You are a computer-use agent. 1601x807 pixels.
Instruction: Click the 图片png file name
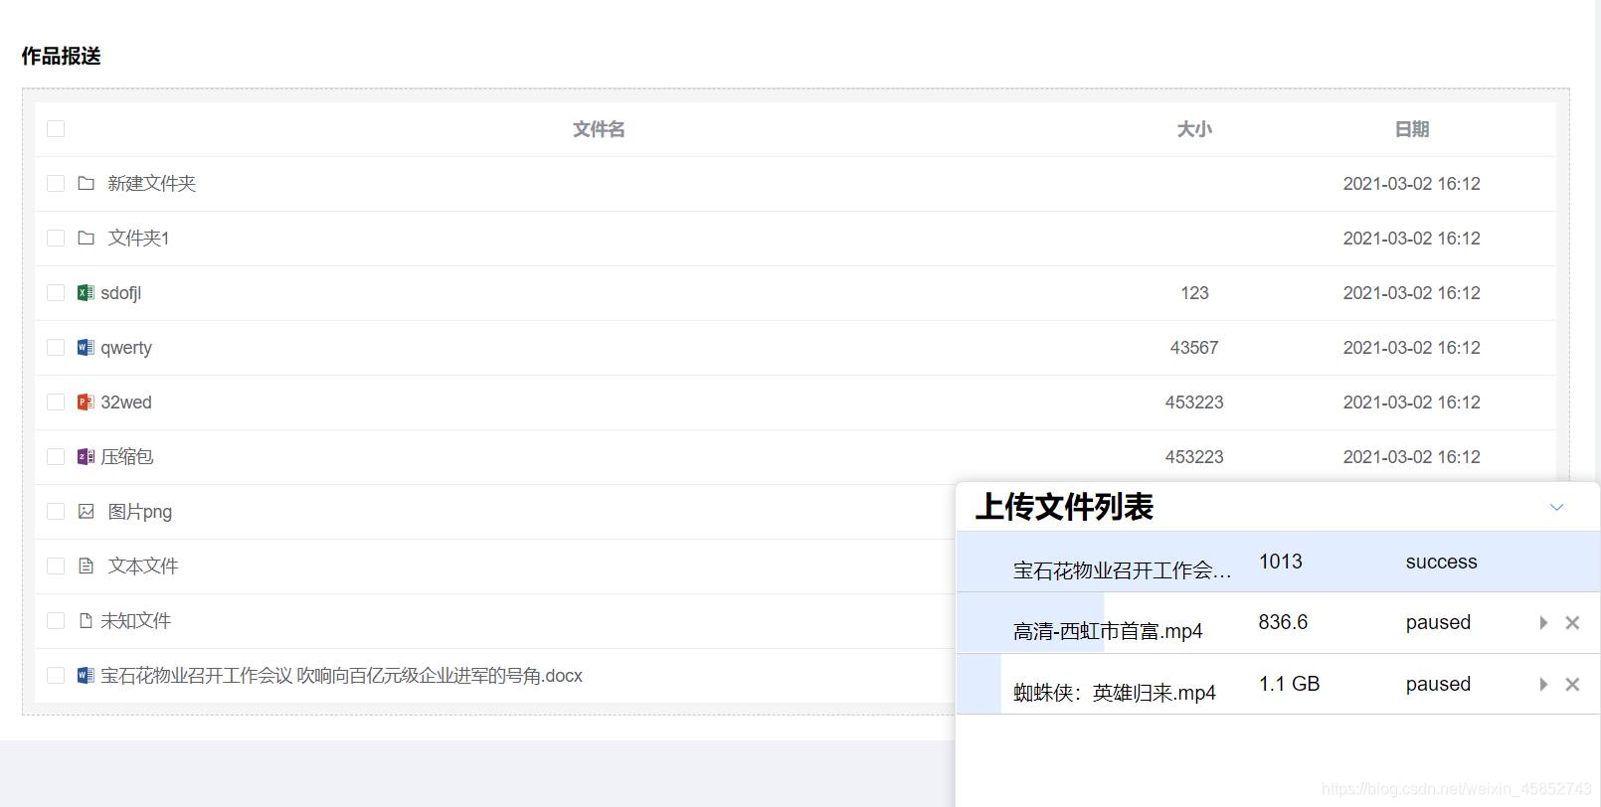(139, 512)
